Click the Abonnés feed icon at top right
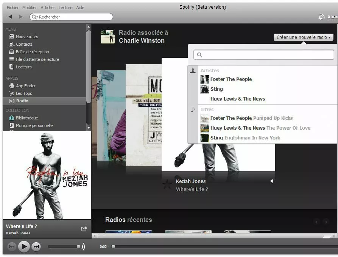Viewport: 338px width, 257px height. click(321, 17)
